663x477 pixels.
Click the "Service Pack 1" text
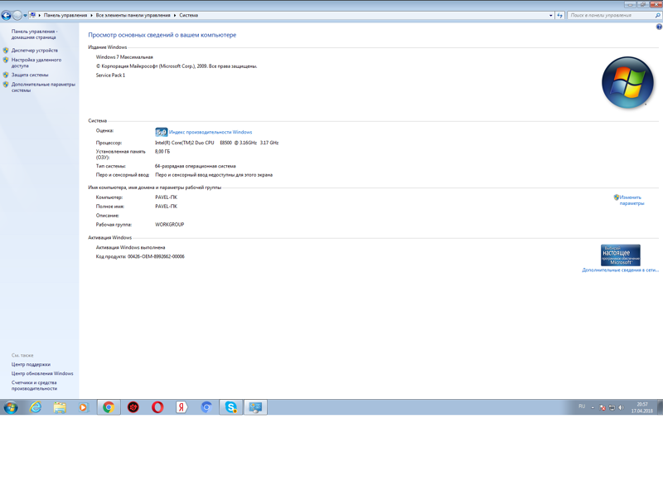(x=110, y=75)
